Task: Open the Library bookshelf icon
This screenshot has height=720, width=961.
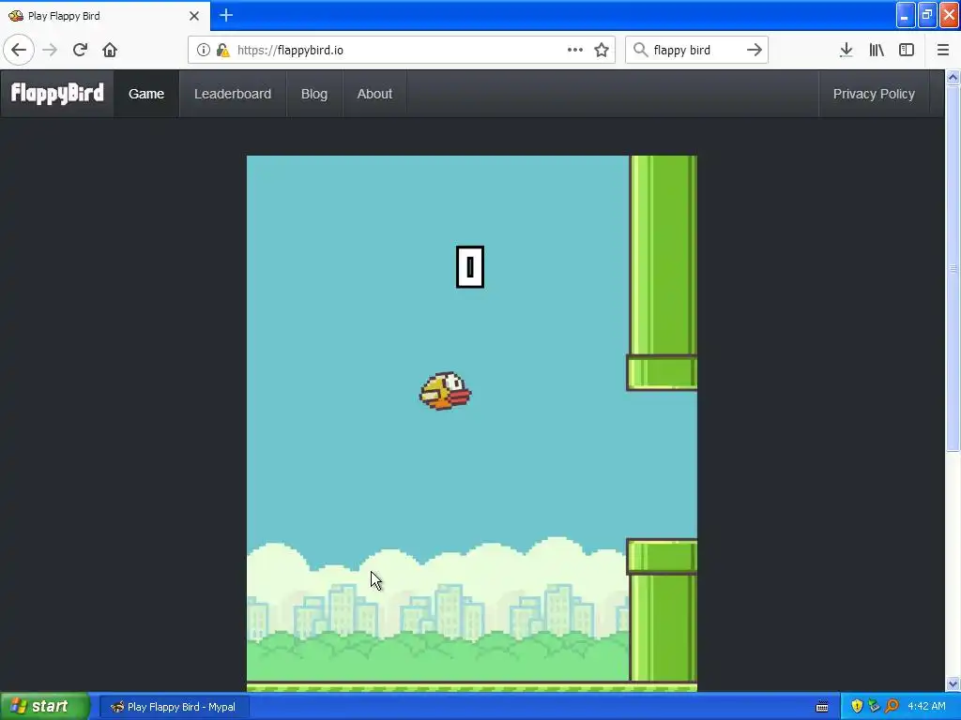Action: tap(877, 50)
